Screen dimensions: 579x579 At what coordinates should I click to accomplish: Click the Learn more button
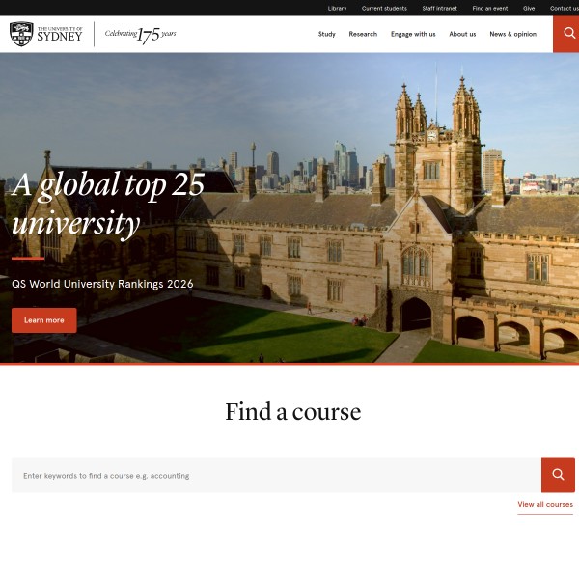43,320
